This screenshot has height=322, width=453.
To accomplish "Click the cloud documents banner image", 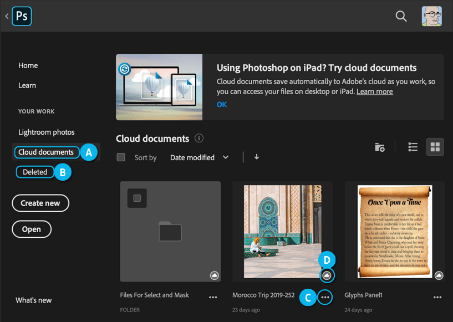I will (159, 87).
